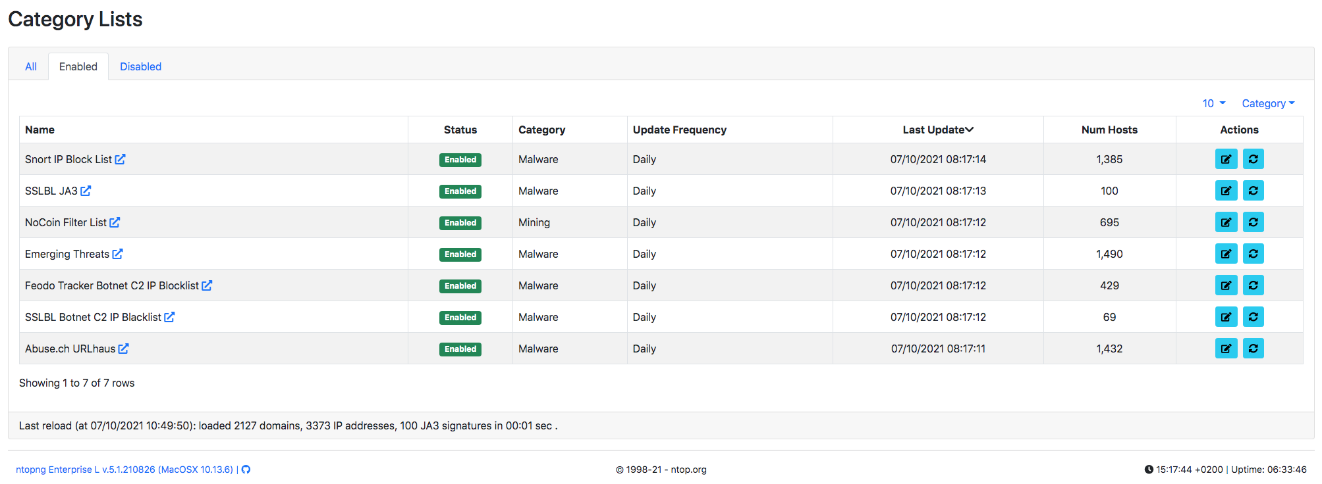Switch to the Disabled tab
This screenshot has height=484, width=1322.
(x=140, y=66)
